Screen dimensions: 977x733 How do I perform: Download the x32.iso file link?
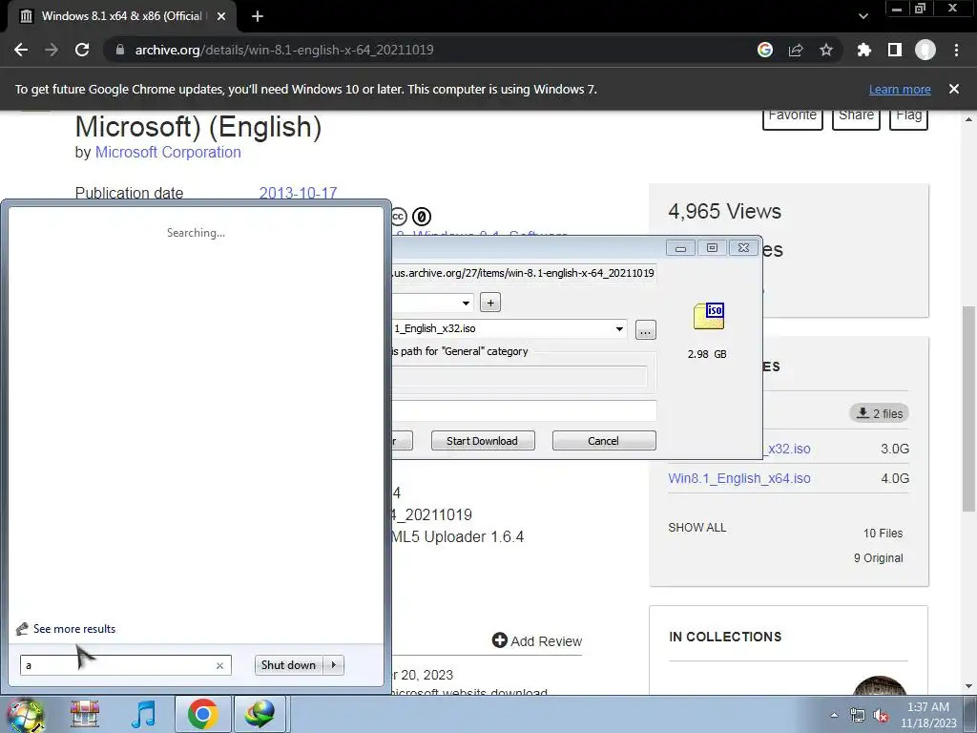787,449
